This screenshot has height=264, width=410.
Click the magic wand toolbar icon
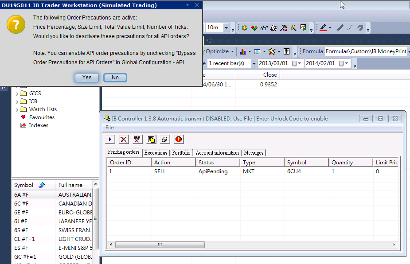(293, 28)
